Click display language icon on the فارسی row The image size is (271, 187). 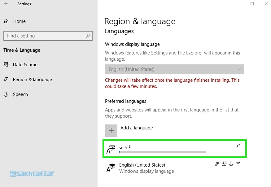pyautogui.click(x=238, y=145)
